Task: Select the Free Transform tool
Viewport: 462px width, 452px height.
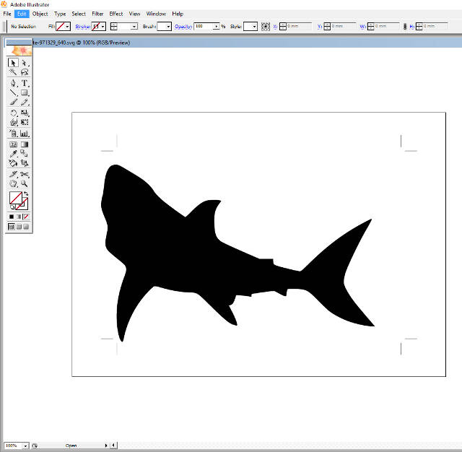Action: tap(25, 122)
